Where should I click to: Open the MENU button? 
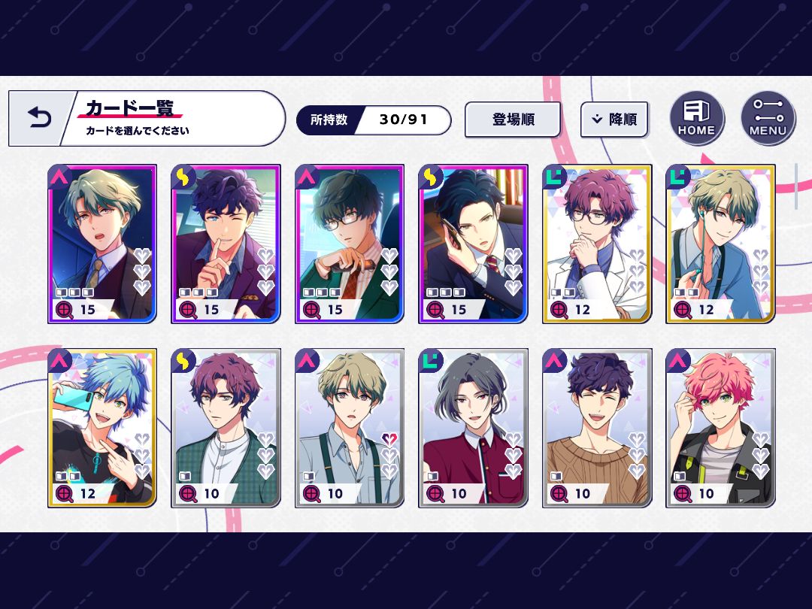pyautogui.click(x=768, y=118)
